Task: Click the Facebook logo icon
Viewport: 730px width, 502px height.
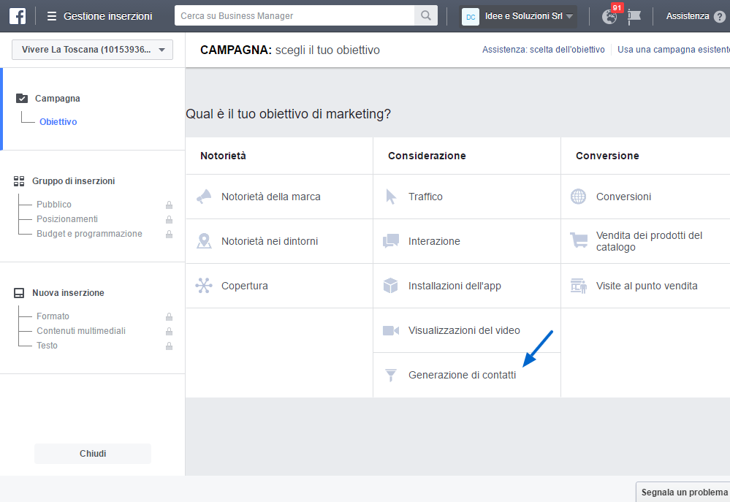Action: pyautogui.click(x=18, y=16)
